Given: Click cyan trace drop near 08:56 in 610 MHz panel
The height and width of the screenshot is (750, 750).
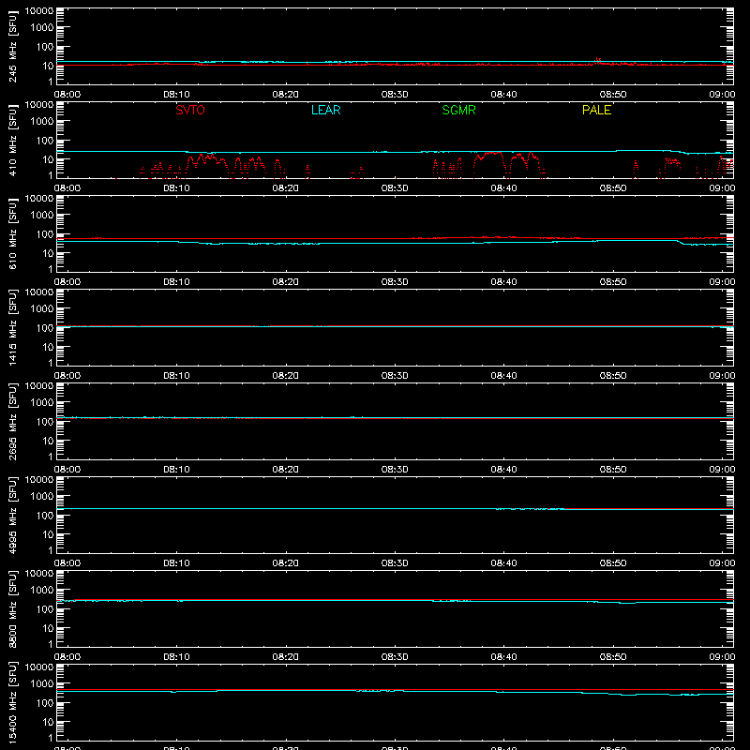Looking at the screenshot, I should pos(682,242).
